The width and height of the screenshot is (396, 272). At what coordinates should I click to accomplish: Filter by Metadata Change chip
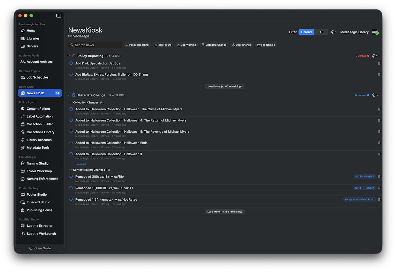214,45
